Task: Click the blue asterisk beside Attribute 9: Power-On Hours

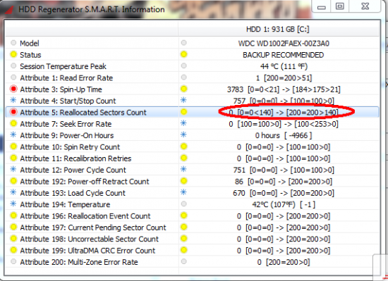Action: coord(13,135)
